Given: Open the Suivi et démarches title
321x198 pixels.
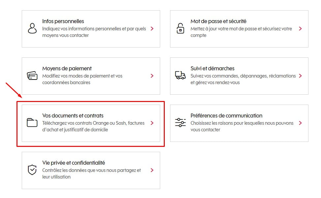Looking at the screenshot, I should pos(212,69).
